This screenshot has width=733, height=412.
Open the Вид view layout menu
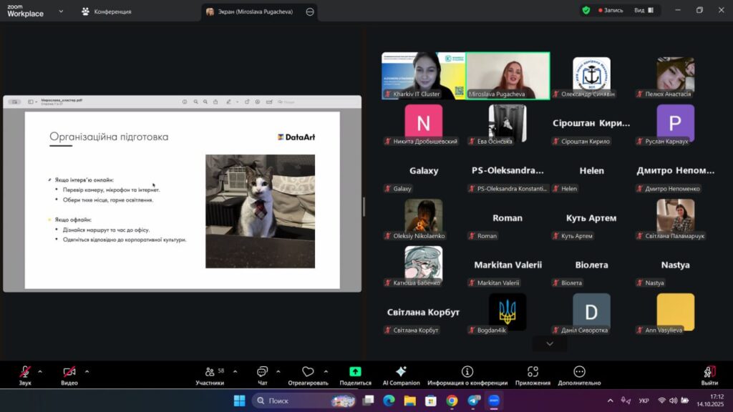[643, 11]
